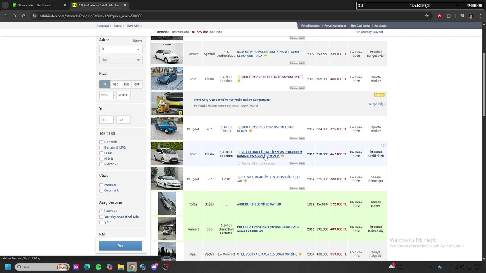Image resolution: width=486 pixels, height=273 pixels.
Task: Open the blue Peugeot 207 listing thumbnail
Action: point(167,129)
